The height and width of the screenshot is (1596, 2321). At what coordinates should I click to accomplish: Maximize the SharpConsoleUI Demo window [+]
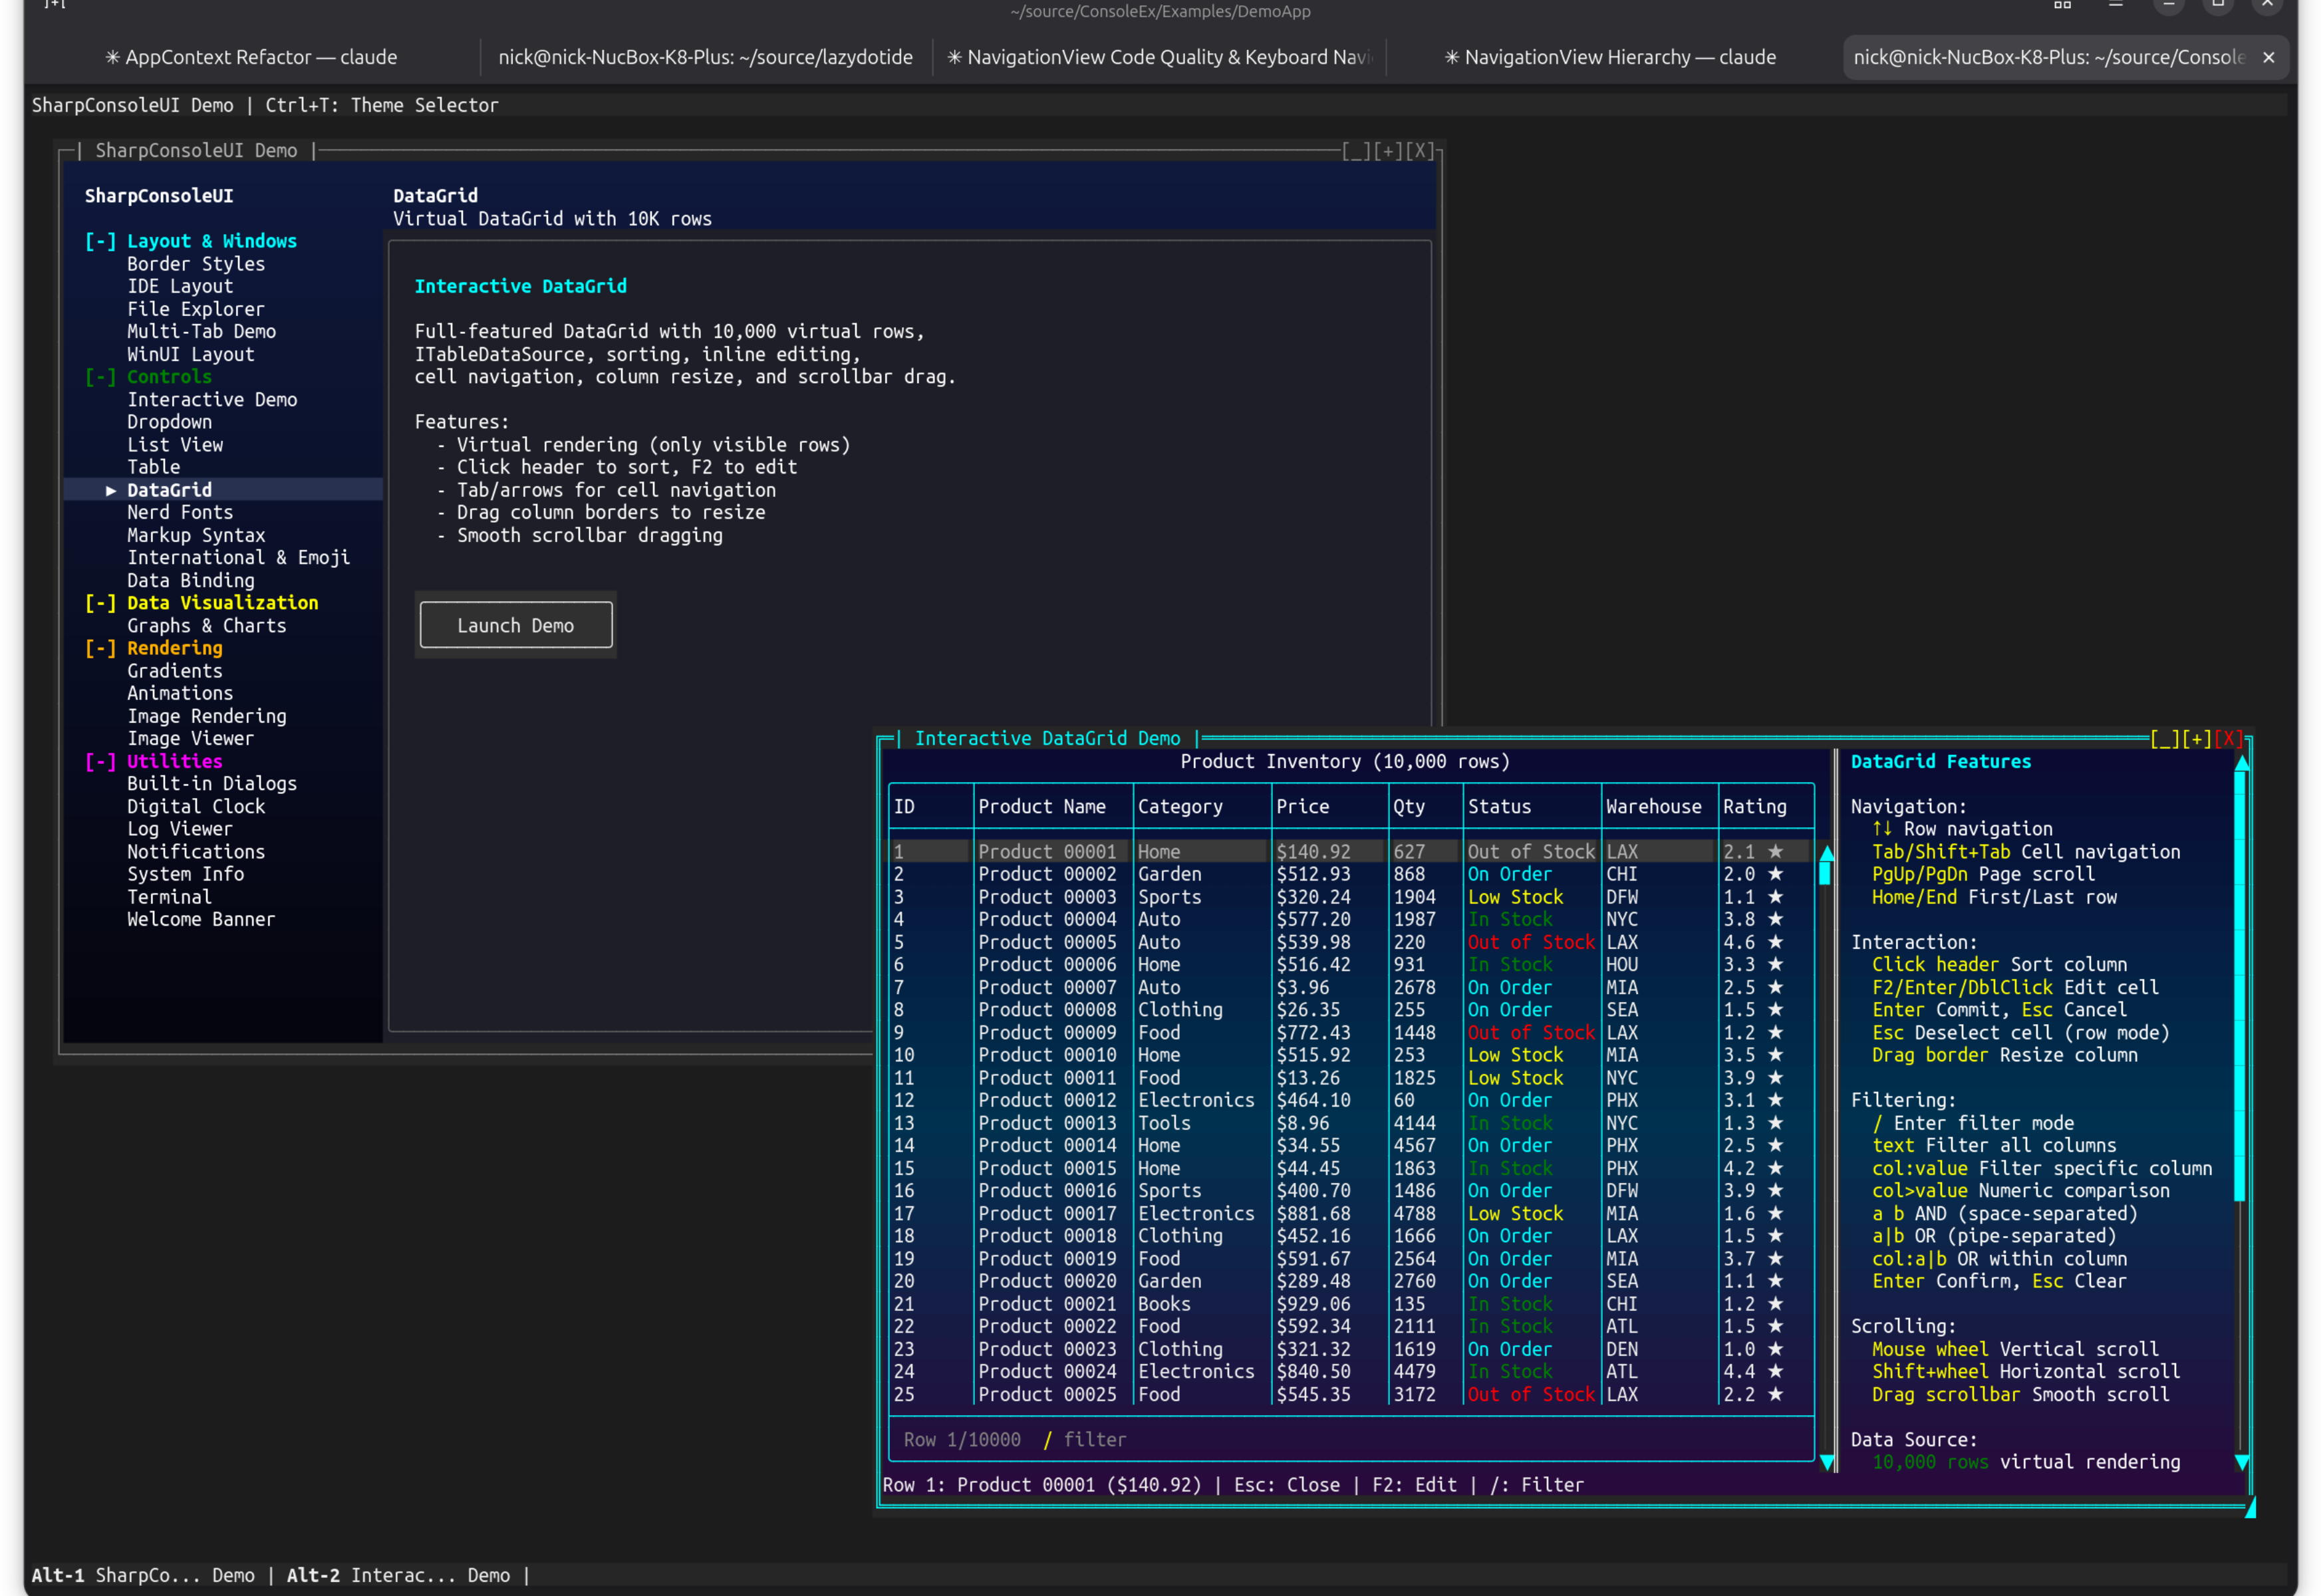coord(1388,151)
